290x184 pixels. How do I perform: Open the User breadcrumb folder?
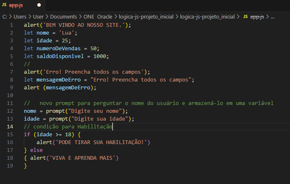[38, 17]
